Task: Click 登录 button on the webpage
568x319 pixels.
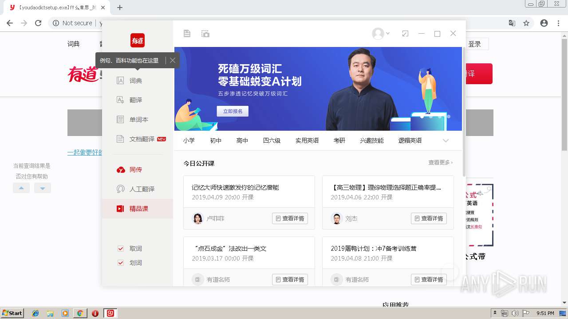Action: click(x=474, y=44)
